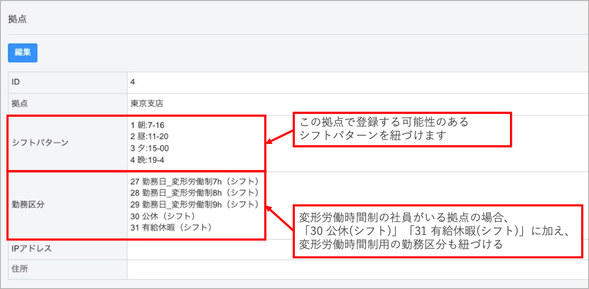This screenshot has width=589, height=289.
Task: Click the 変形労働時間制 annotation callout box
Action: (437, 230)
